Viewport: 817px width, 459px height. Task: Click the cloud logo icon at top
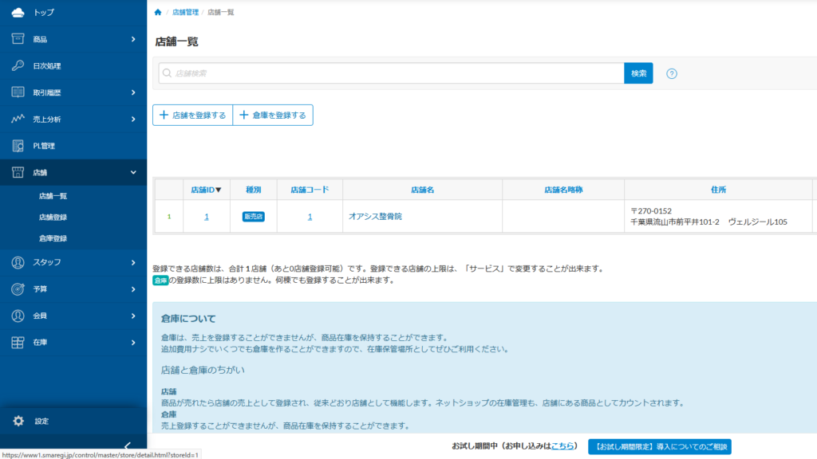tap(18, 13)
